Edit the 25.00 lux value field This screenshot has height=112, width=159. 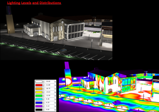[x=50, y=81]
